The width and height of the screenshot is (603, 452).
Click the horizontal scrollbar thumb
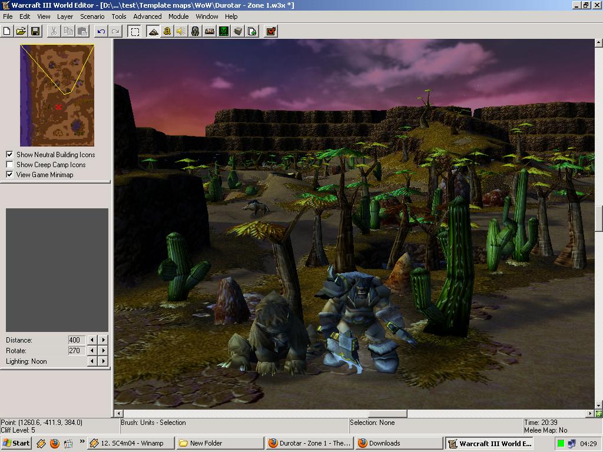[x=387, y=414]
